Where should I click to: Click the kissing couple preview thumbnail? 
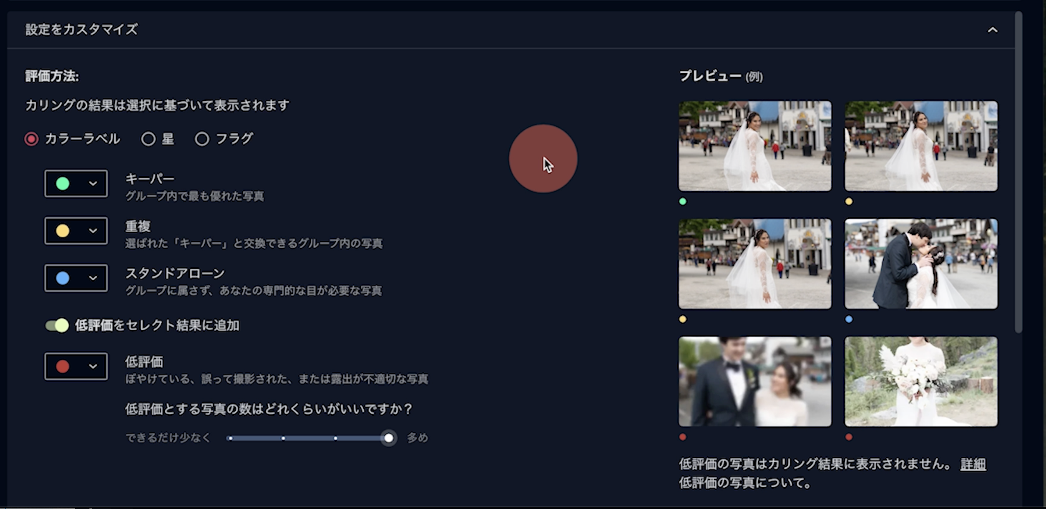pyautogui.click(x=921, y=264)
